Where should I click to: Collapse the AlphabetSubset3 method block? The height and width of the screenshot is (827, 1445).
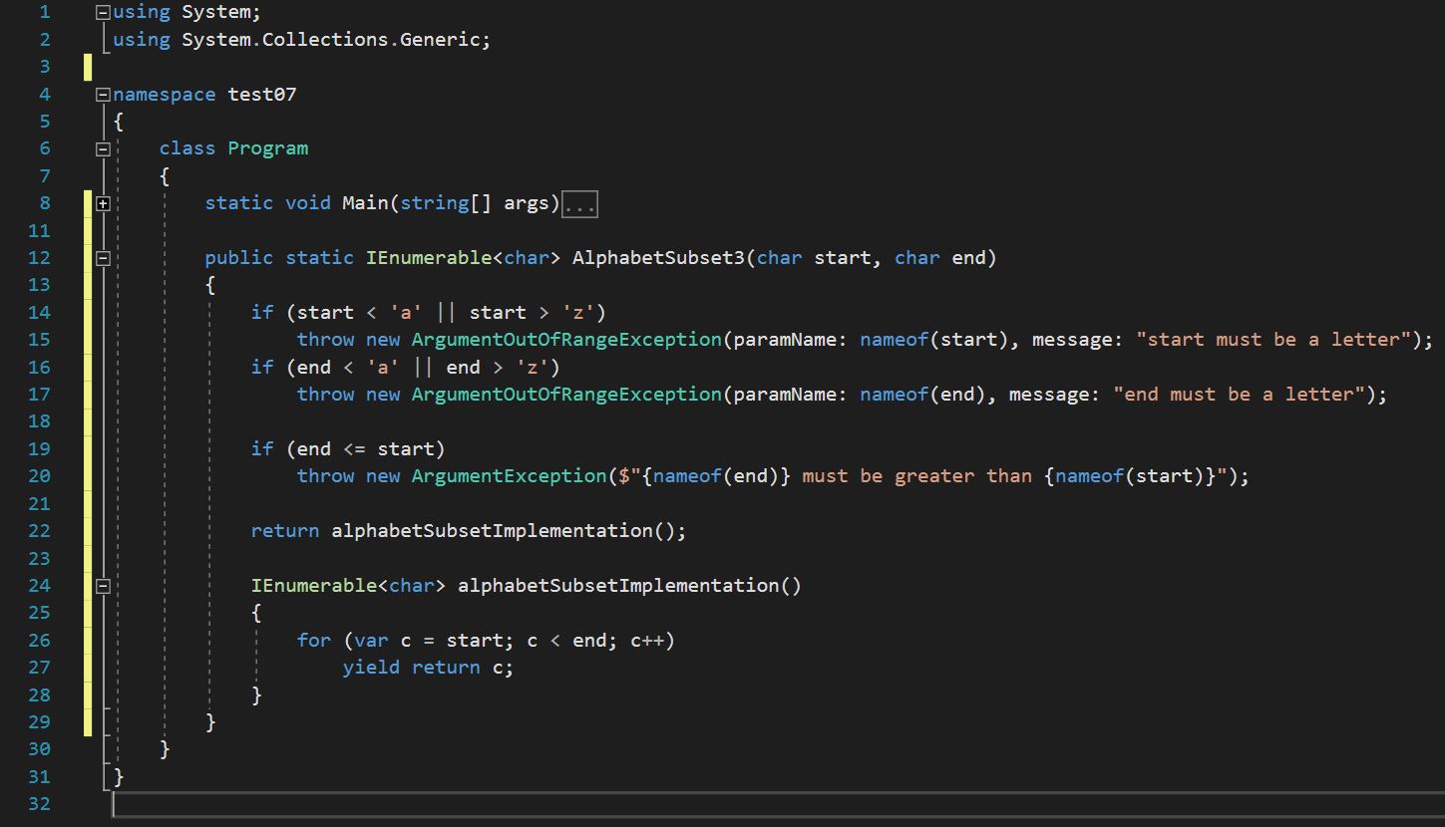point(103,258)
